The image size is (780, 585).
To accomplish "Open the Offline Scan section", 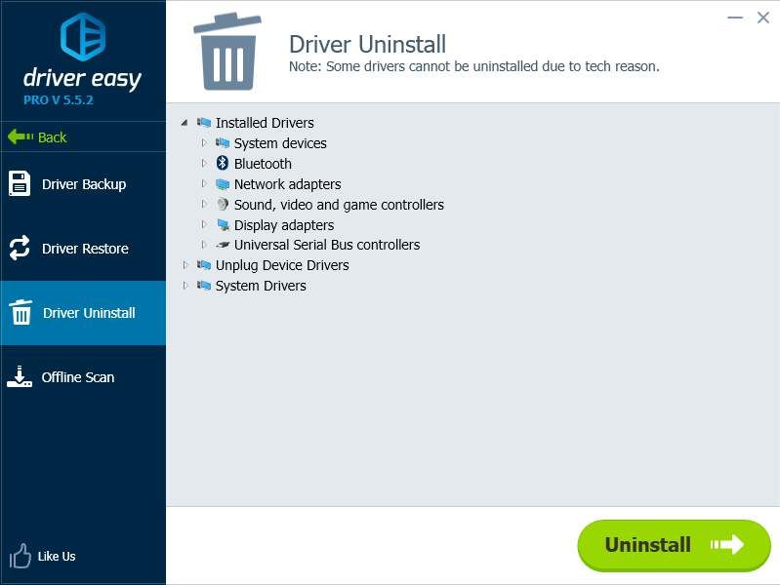I will [83, 377].
